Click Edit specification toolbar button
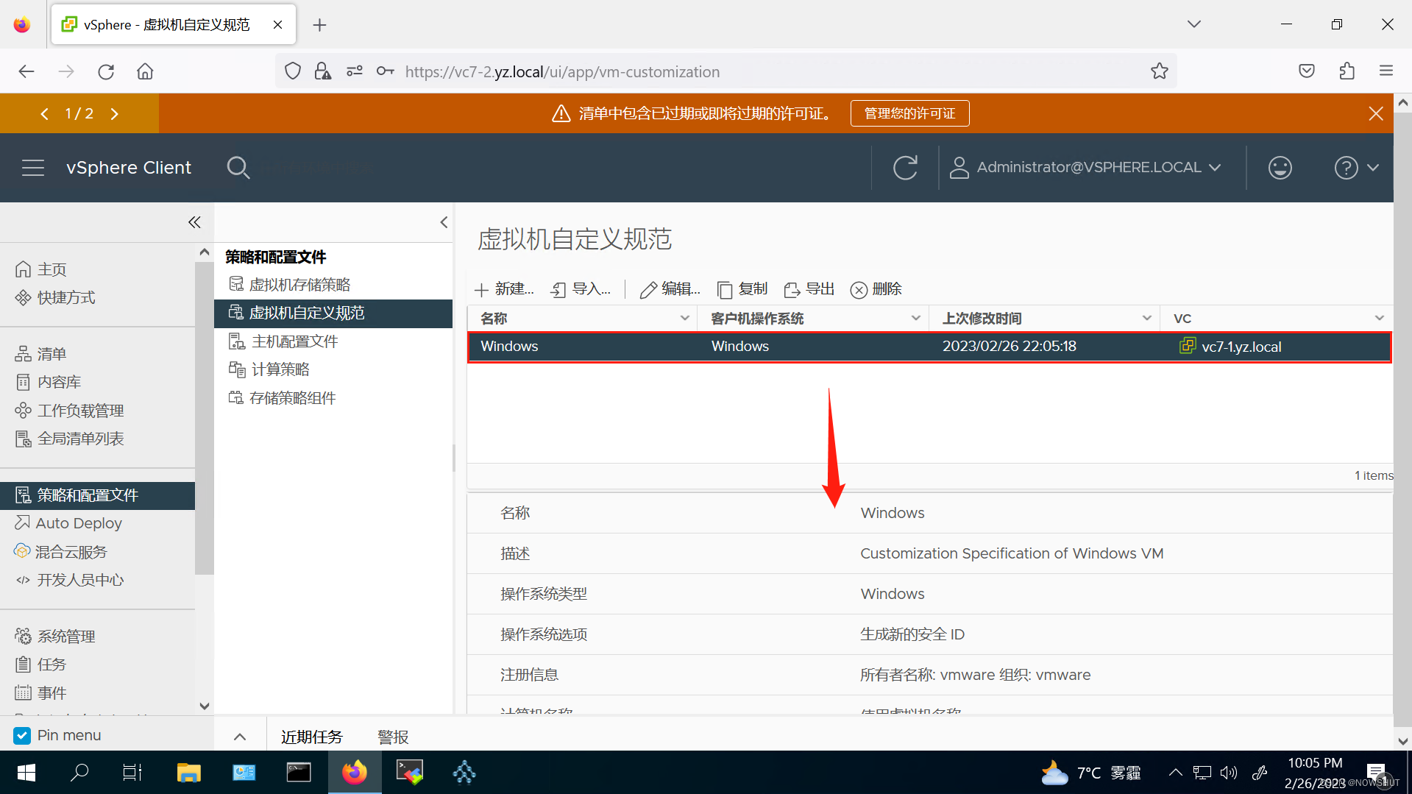1412x794 pixels. pyautogui.click(x=670, y=289)
